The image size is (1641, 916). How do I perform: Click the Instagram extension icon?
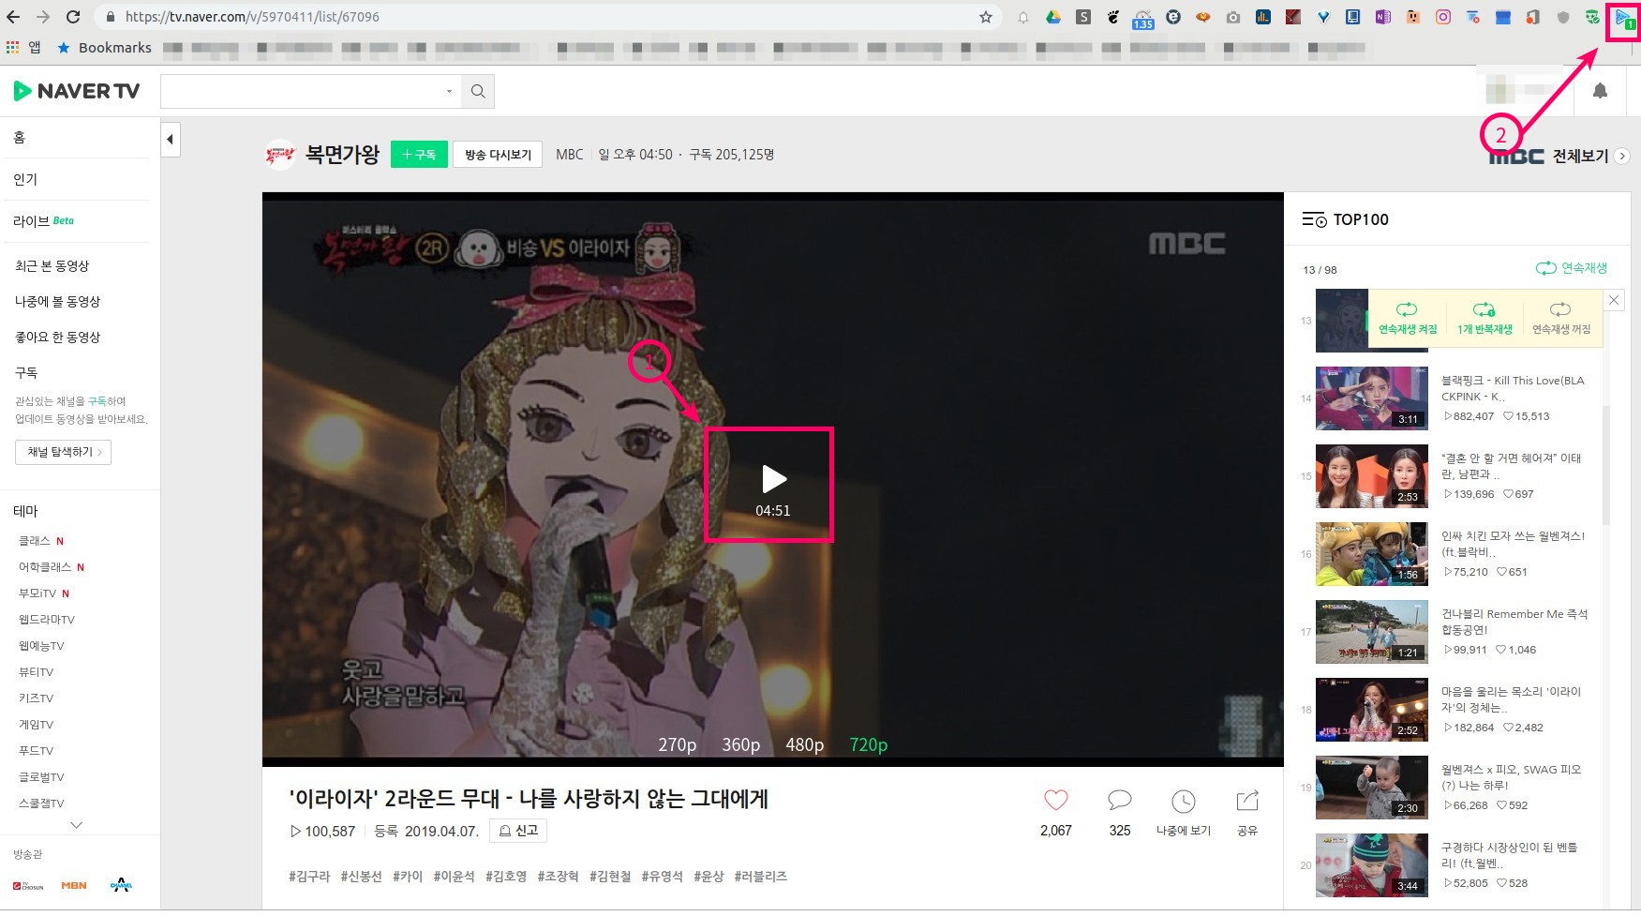tap(1443, 17)
